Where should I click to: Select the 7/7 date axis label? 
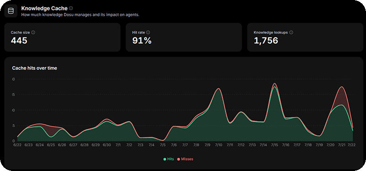(x=185, y=145)
